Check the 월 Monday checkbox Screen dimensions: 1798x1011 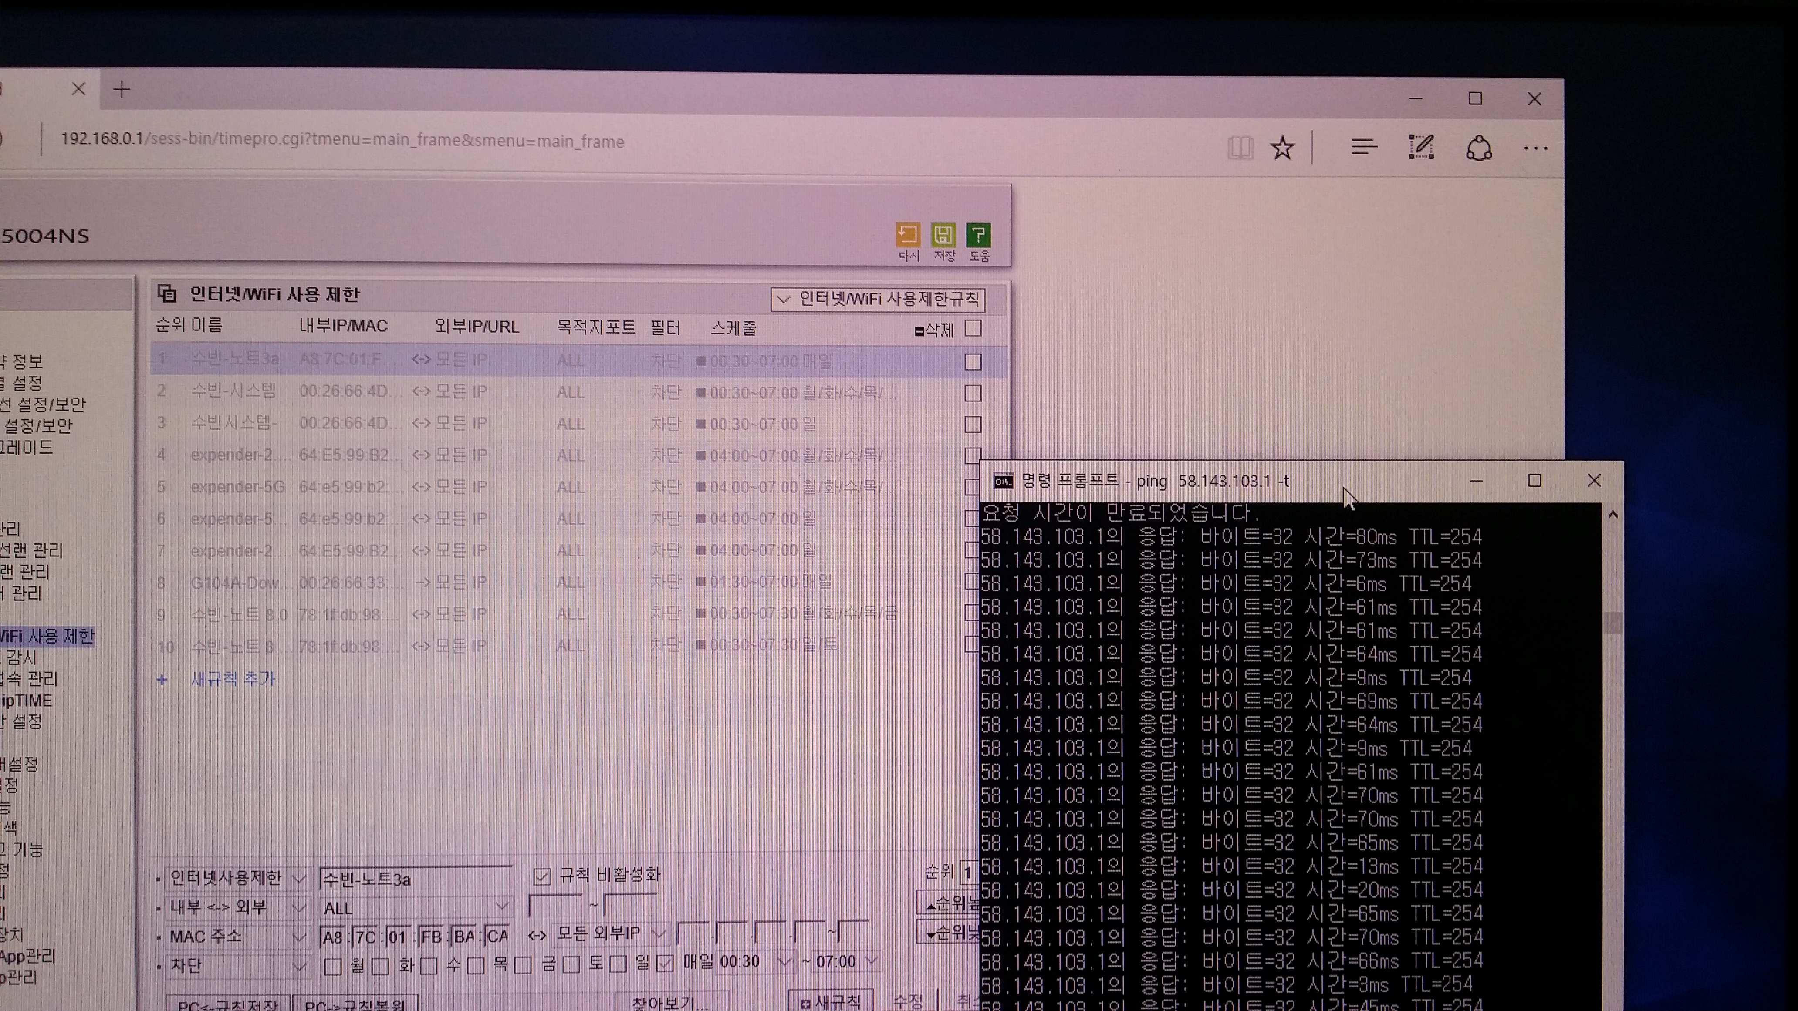coord(333,966)
